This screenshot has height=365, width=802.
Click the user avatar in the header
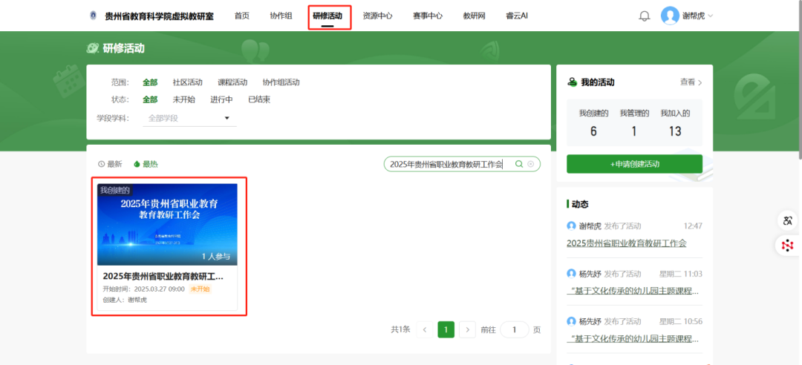(670, 16)
